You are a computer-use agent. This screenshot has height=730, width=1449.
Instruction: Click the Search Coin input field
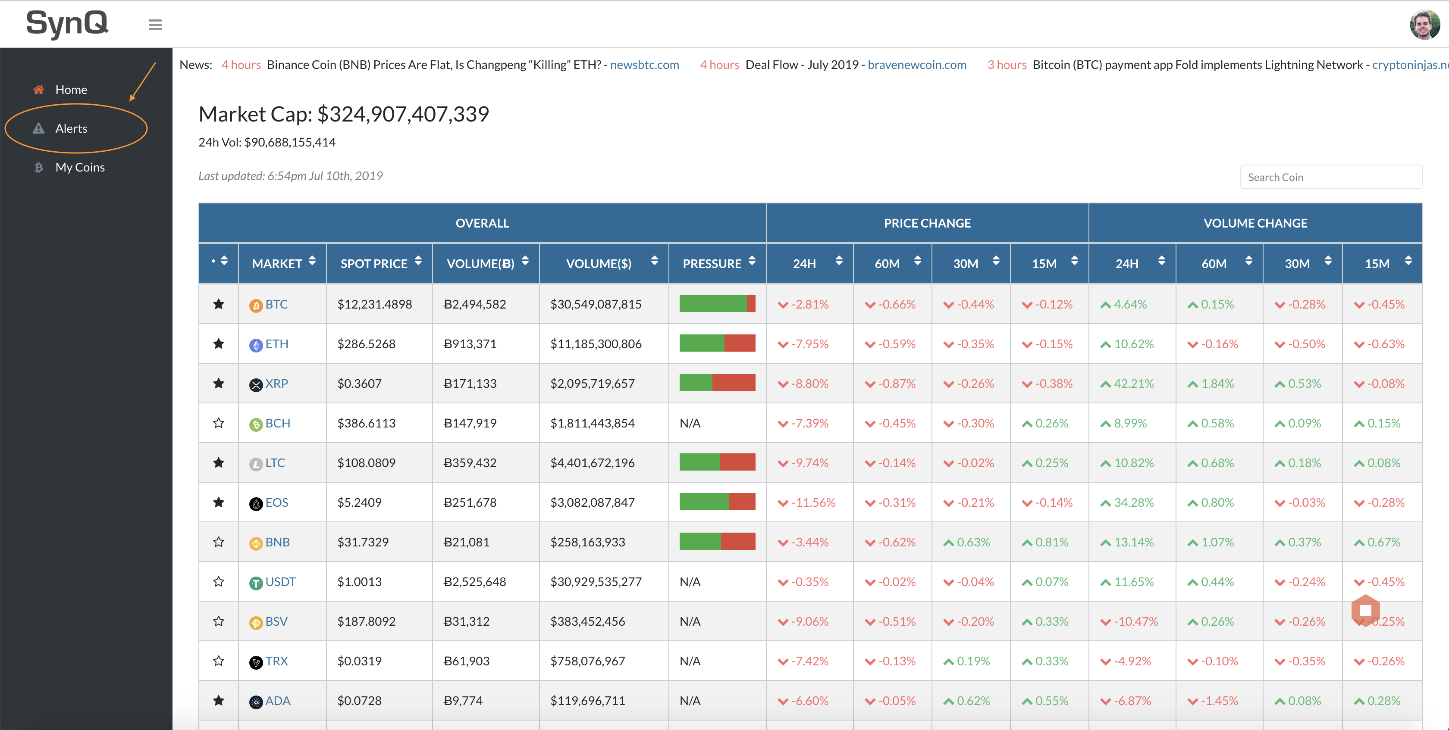pyautogui.click(x=1331, y=177)
